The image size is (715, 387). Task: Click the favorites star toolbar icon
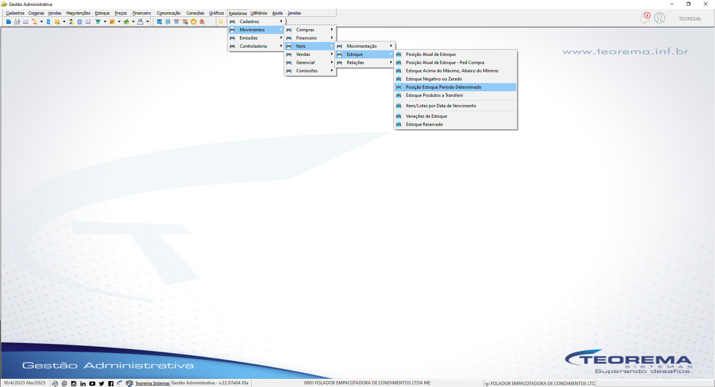point(221,22)
